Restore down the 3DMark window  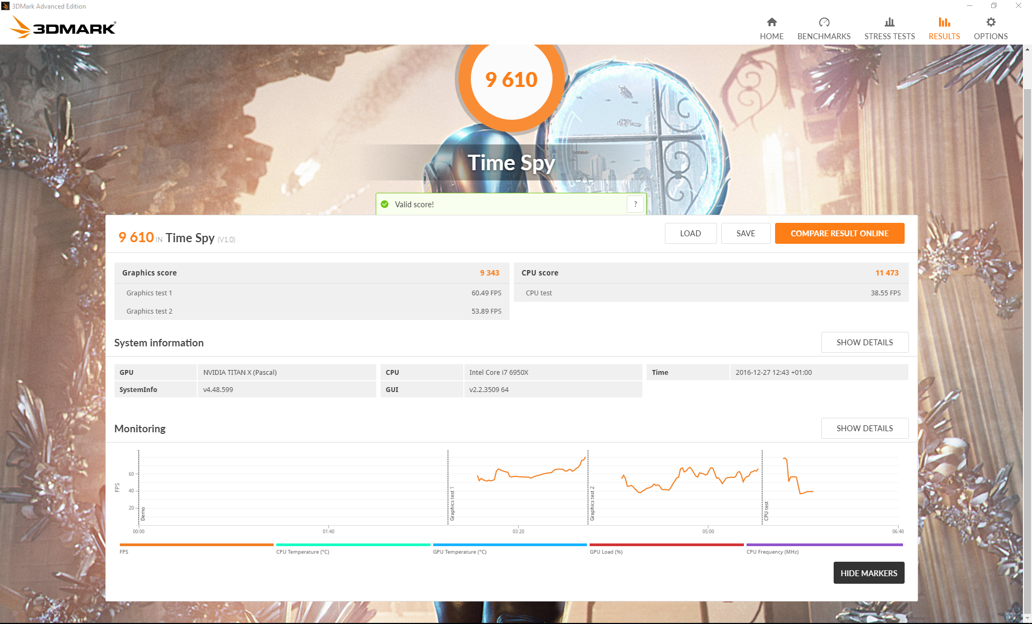(994, 6)
